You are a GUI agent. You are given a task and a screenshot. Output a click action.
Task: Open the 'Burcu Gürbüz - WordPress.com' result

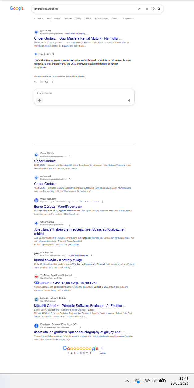pos(58,207)
